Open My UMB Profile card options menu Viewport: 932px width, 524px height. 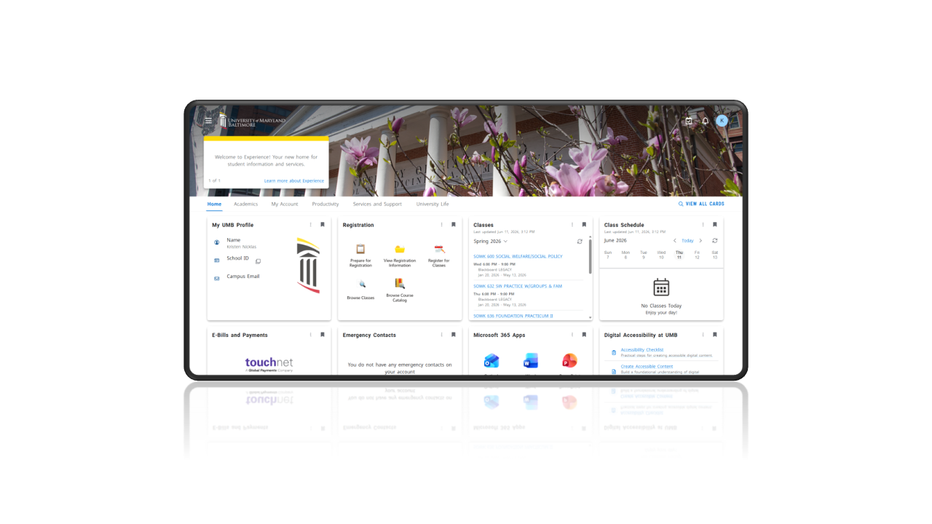click(310, 225)
